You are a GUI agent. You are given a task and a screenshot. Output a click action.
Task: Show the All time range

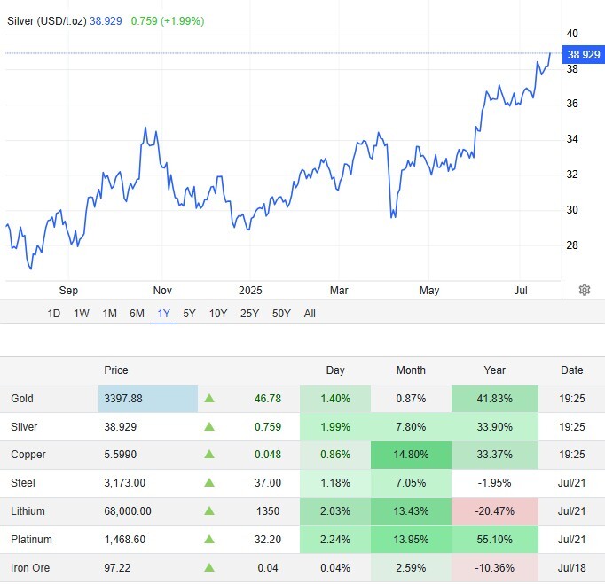click(310, 314)
